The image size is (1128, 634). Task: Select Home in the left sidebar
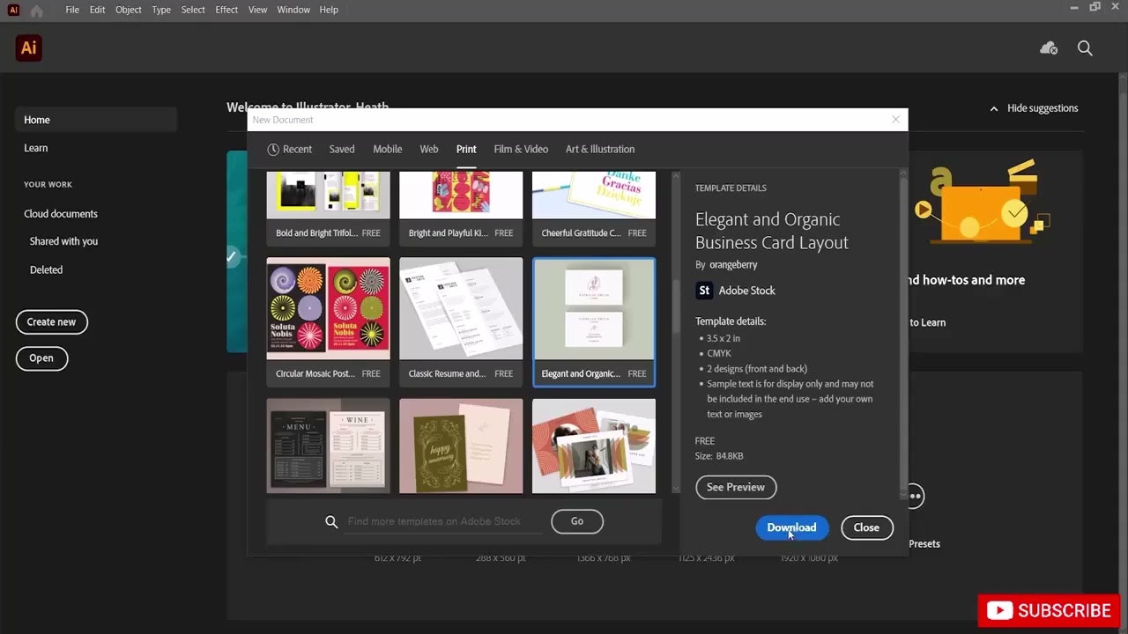96,120
